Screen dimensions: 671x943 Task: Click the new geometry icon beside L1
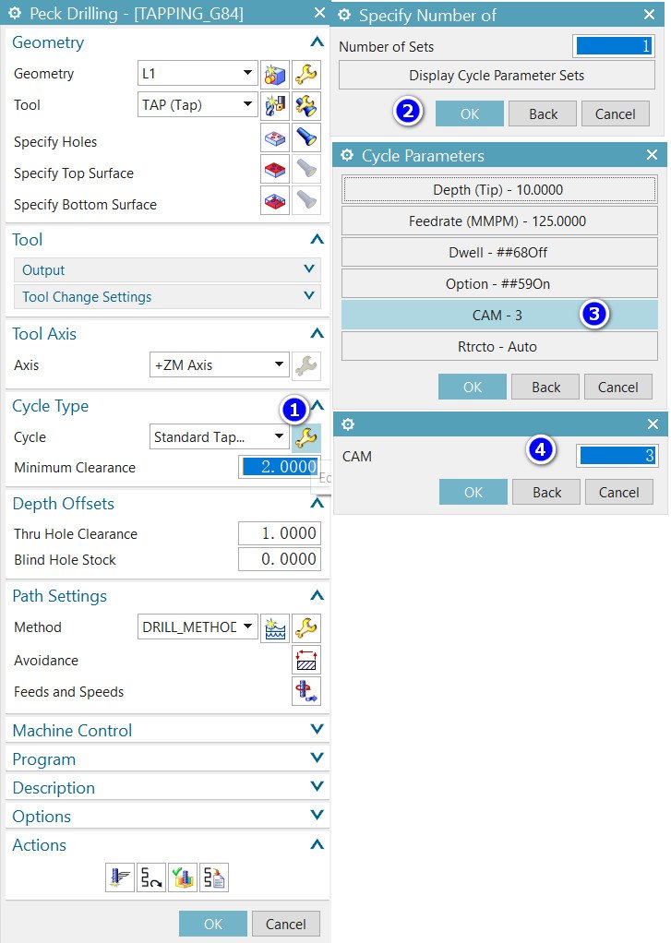tap(275, 75)
